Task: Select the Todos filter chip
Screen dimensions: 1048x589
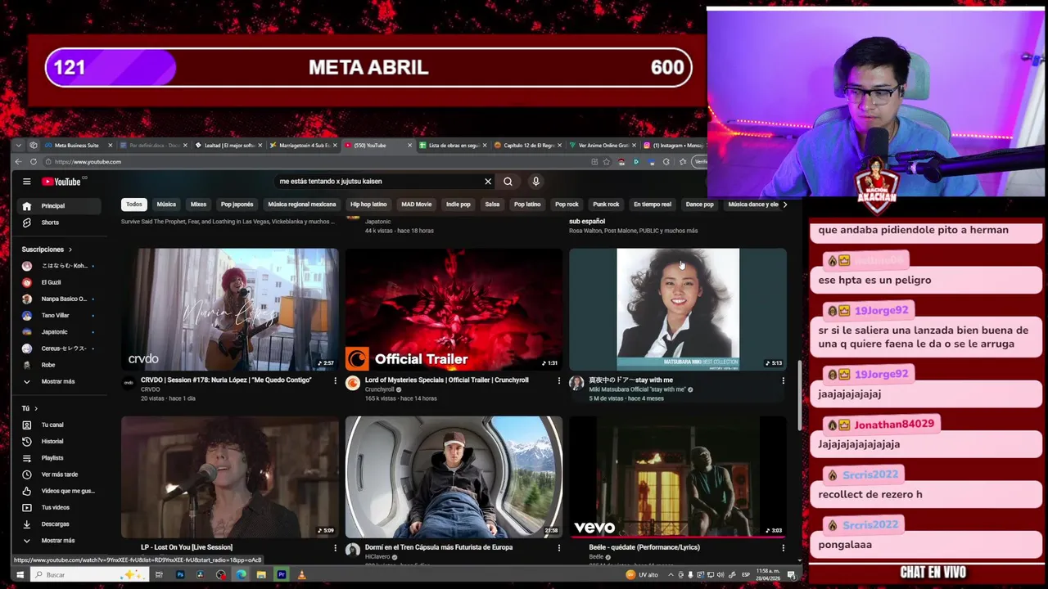Action: 134,205
